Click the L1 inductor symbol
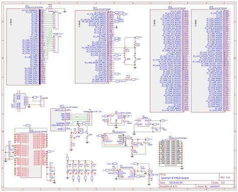The image size is (238, 192). pos(128,139)
